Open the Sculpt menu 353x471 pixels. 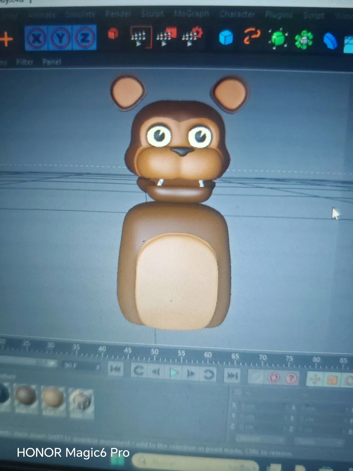152,14
